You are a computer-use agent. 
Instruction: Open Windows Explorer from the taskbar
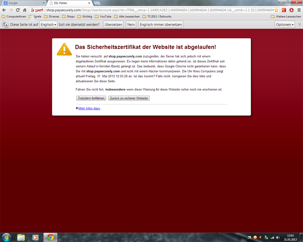(21, 237)
